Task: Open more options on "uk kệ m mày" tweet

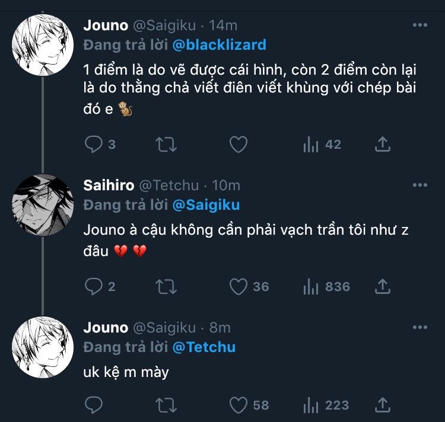Action: (420, 327)
